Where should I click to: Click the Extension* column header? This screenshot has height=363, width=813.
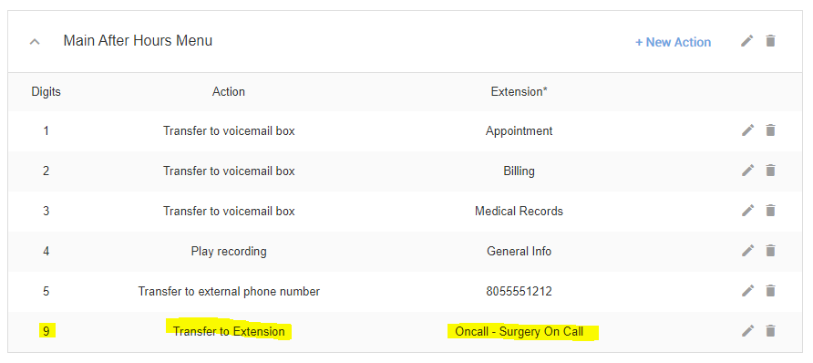pos(519,92)
